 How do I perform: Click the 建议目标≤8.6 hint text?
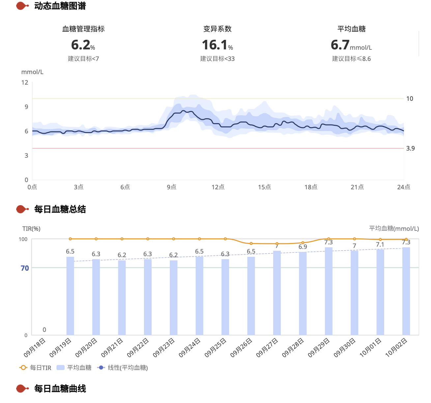tap(352, 59)
